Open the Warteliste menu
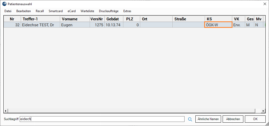269x126 pixels. (87, 11)
